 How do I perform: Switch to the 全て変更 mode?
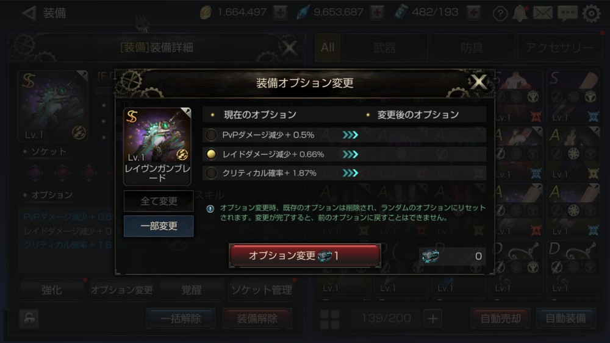[159, 201]
